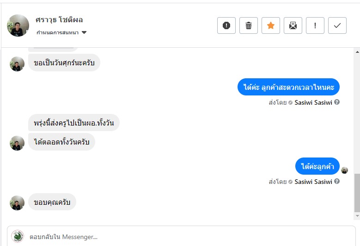Click the dropdown arrow beside กำหนดการสนทนา
360x246 pixels.
click(84, 32)
